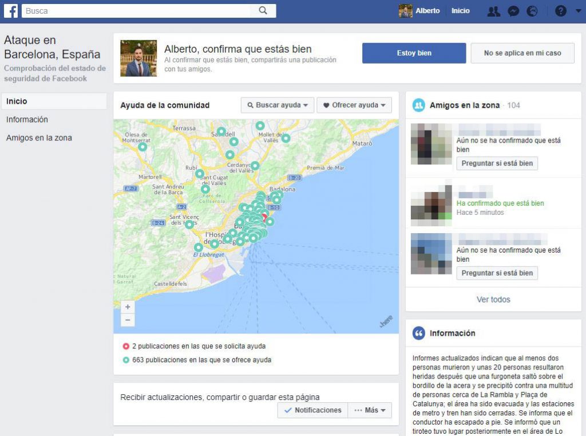The image size is (586, 436).
Task: Expand the account dropdown arrow in top bar
Action: pyautogui.click(x=578, y=11)
